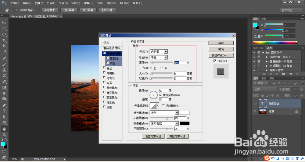305x162 pixels.
Task: Select the Clone Stamp tool
Action: (x=4, y=70)
